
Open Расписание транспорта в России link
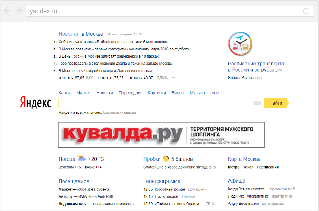click(x=256, y=67)
